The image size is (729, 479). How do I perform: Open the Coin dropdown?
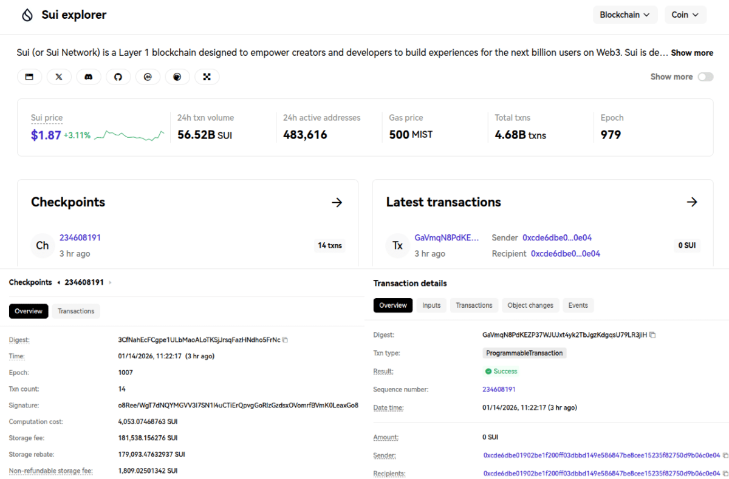[685, 15]
